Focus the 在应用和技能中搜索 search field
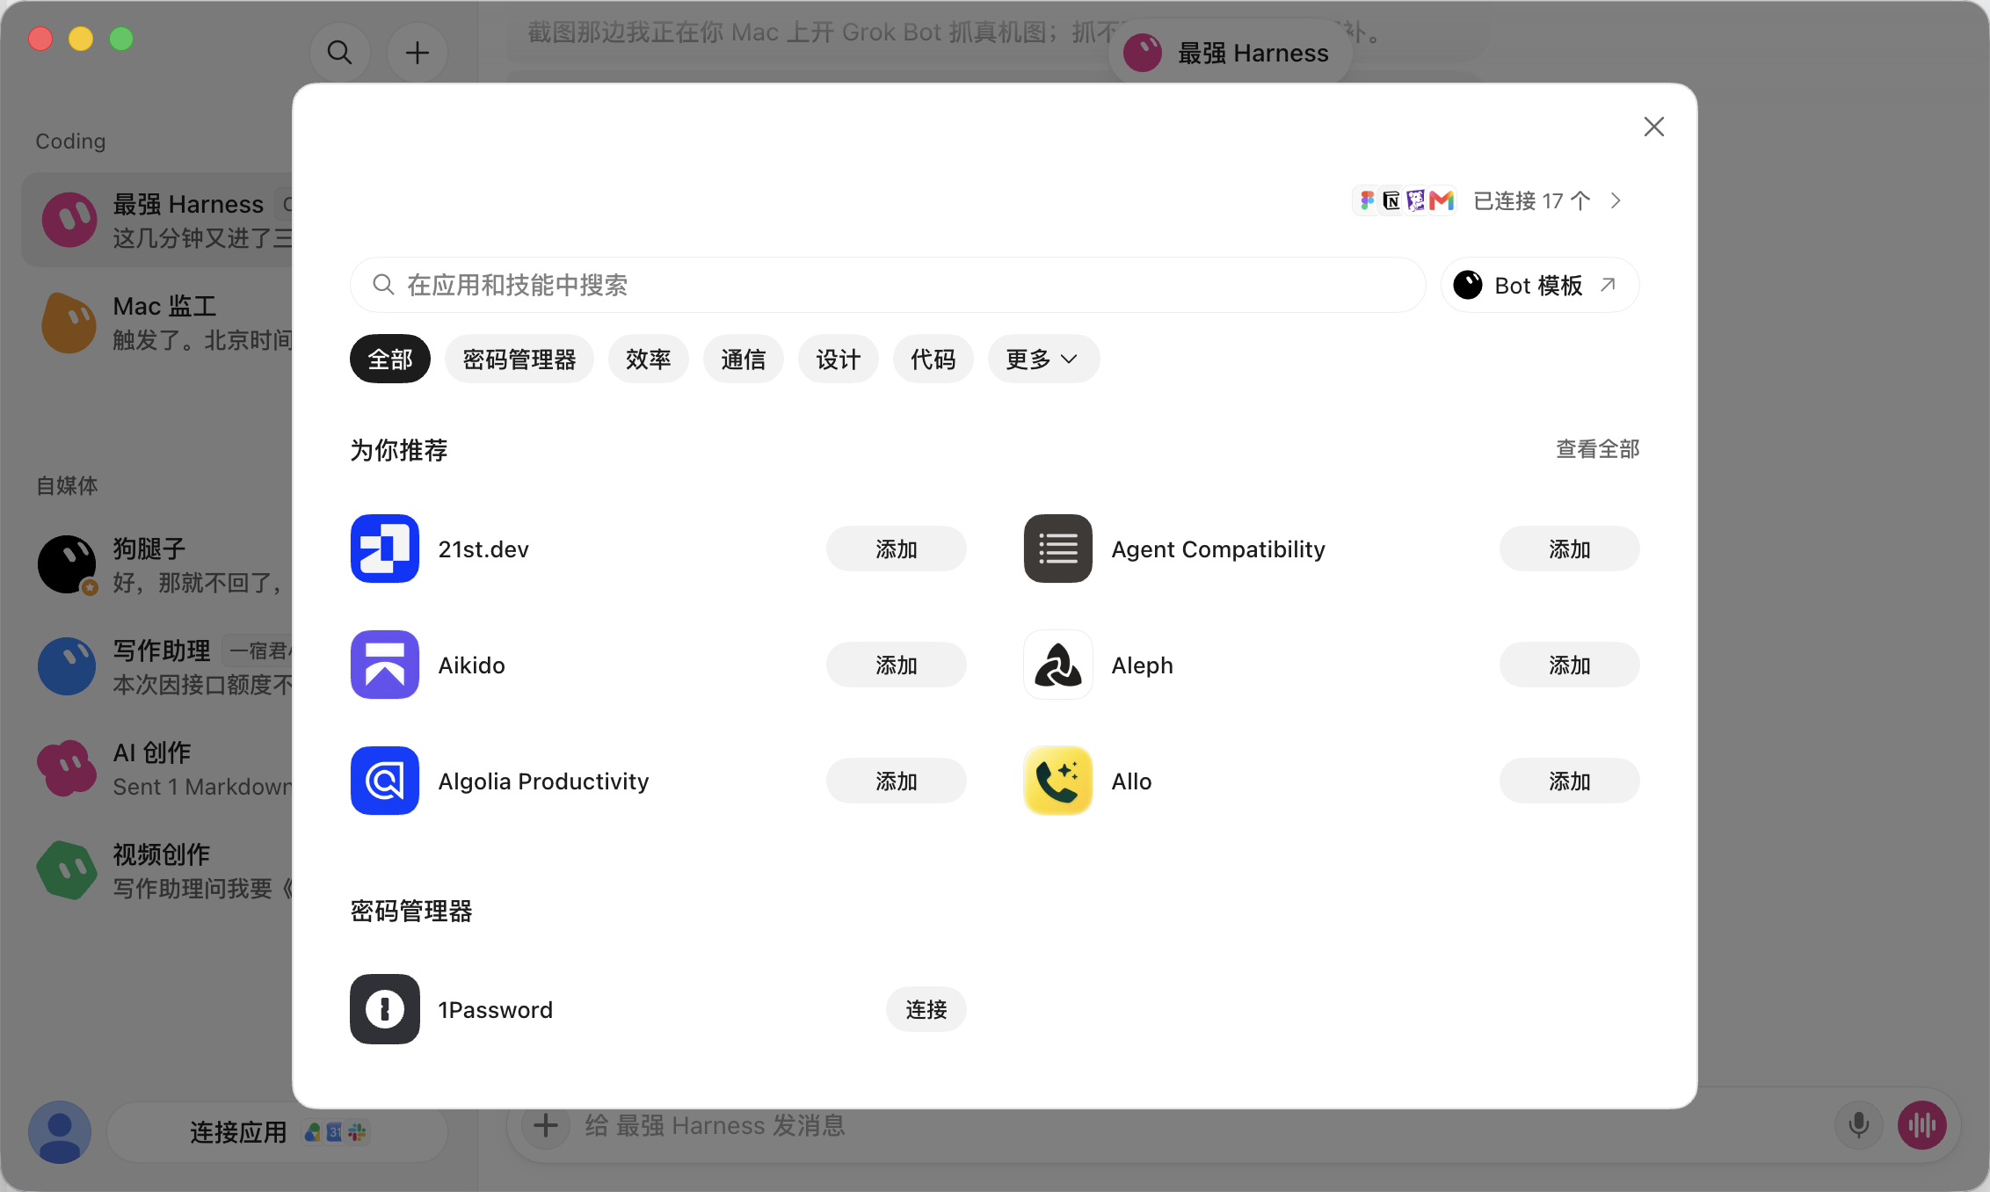Screen dimensions: 1990x1192 pyautogui.click(x=888, y=285)
